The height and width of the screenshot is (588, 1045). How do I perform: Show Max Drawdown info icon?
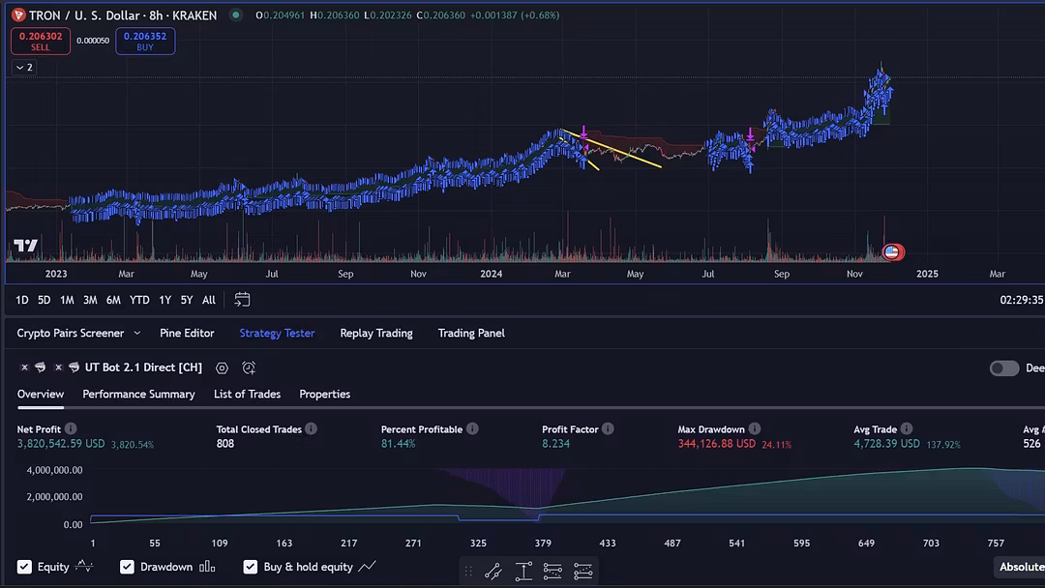tap(755, 428)
